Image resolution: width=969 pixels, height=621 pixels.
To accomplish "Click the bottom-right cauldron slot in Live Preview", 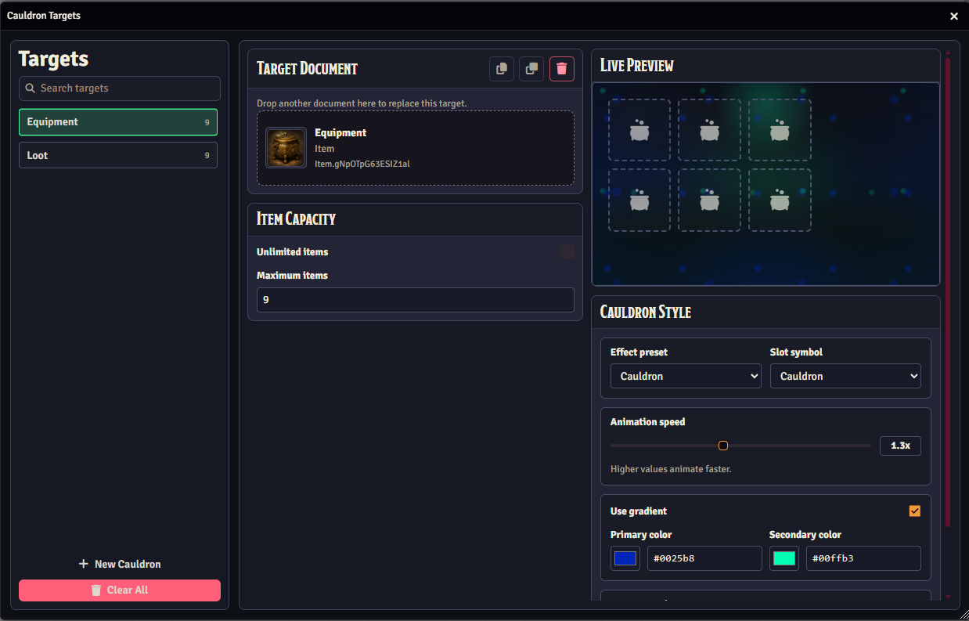I will pos(780,200).
